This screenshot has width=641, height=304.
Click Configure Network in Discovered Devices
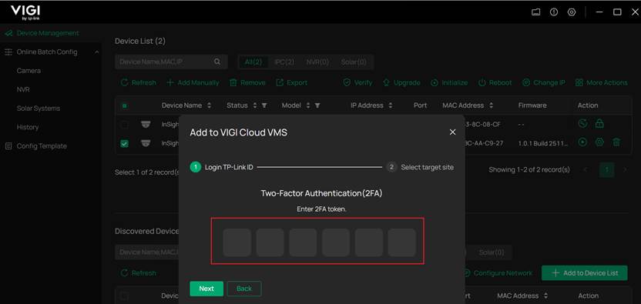pos(498,273)
